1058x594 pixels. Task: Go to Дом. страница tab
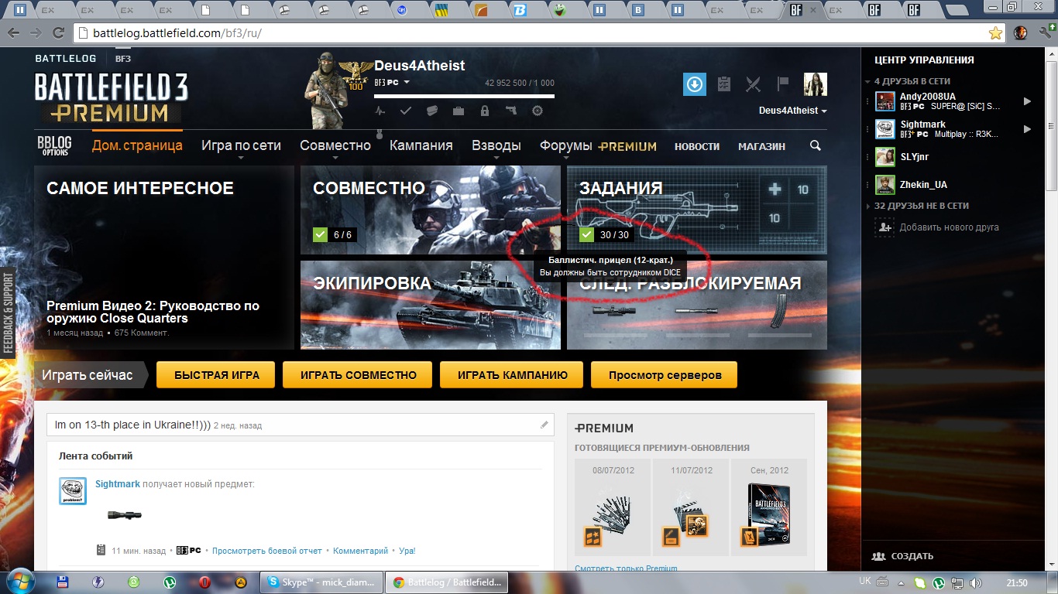coord(137,145)
